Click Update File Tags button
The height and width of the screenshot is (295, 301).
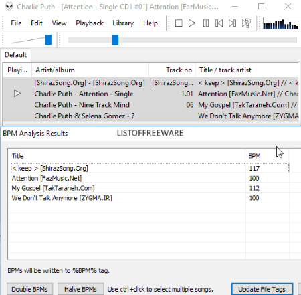[x=262, y=289]
